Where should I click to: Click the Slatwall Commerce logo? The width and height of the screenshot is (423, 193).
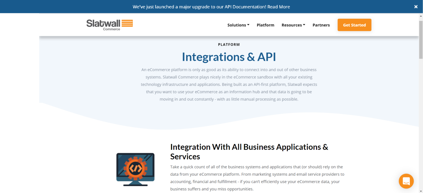coord(109,25)
